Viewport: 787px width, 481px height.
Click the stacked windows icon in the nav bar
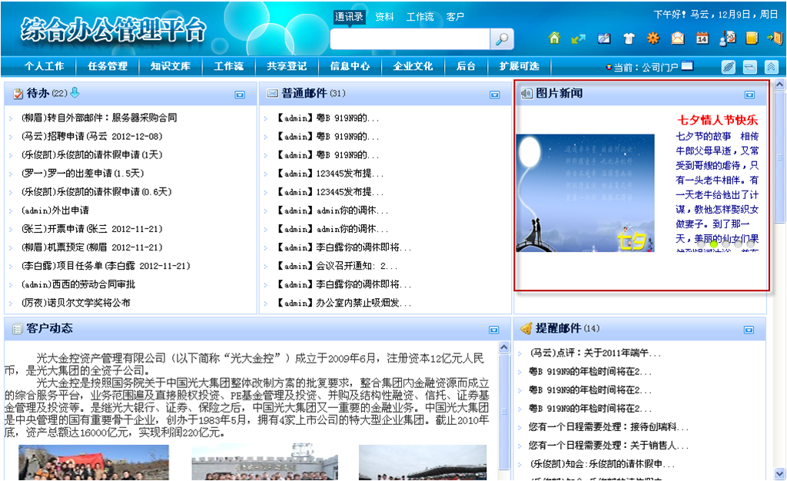(x=750, y=67)
